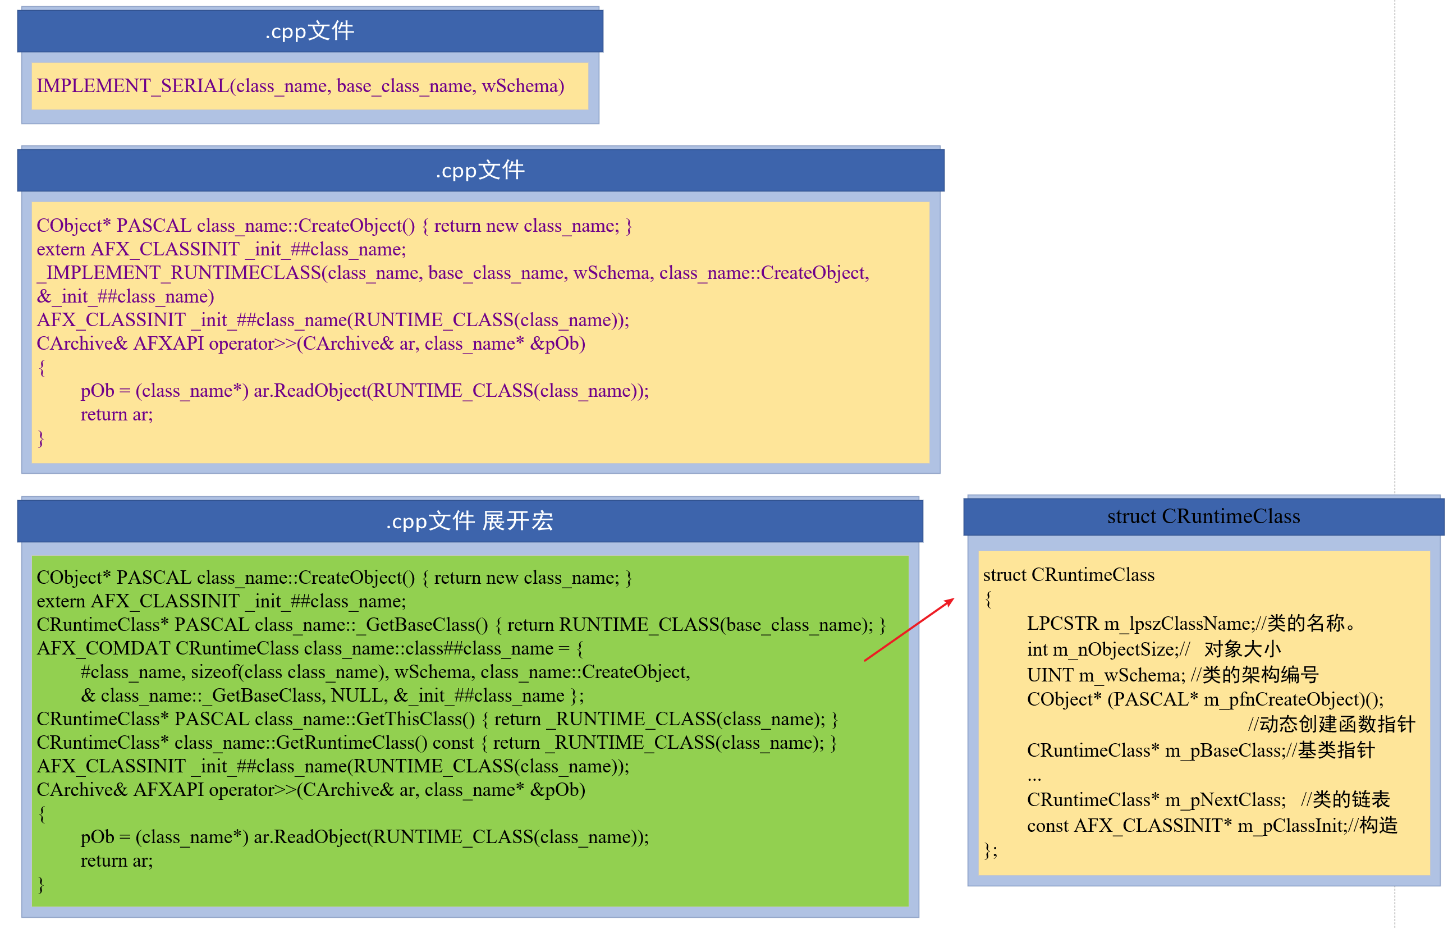Click the m_pNextClass member line

1207,800
